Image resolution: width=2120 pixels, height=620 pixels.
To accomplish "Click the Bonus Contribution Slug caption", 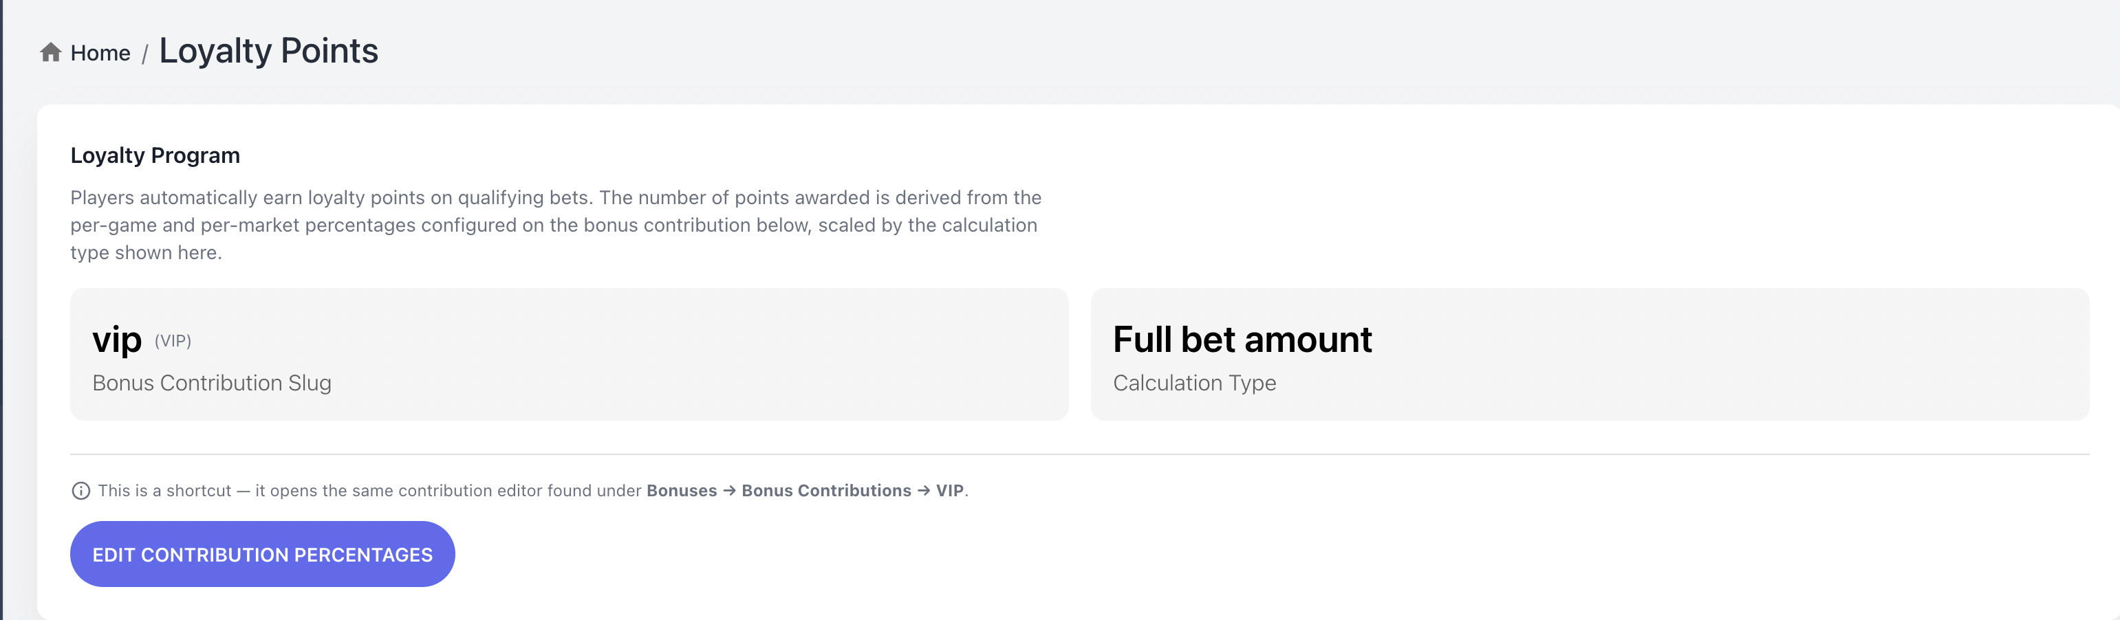I will point(211,383).
